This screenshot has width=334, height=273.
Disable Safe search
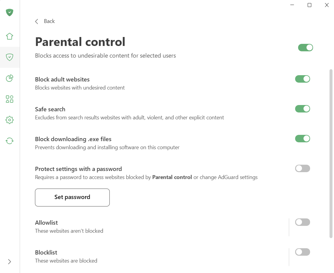(302, 109)
